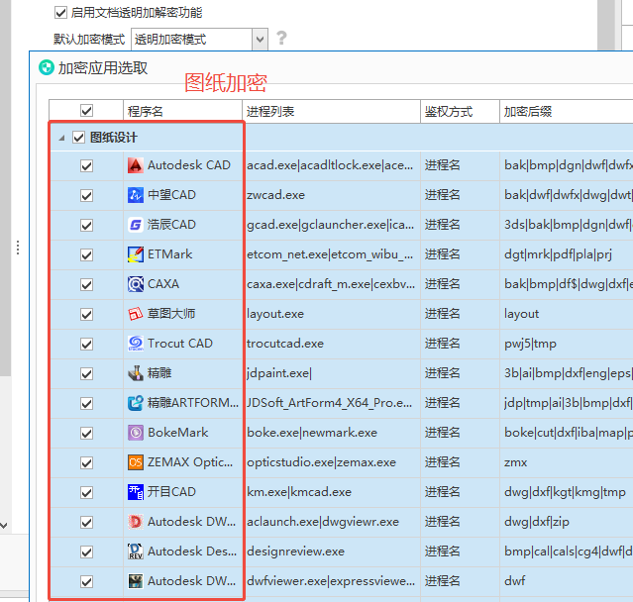The height and width of the screenshot is (602, 633).
Task: Click the 中望CAD program icon
Action: (x=136, y=195)
